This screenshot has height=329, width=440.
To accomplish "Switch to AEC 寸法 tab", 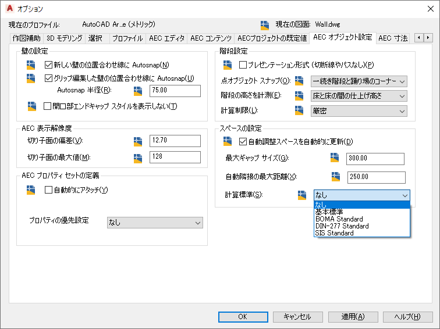I will (x=393, y=38).
